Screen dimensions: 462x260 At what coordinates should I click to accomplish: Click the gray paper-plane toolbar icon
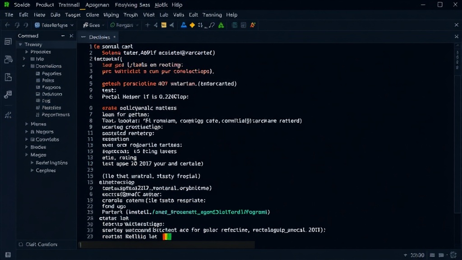click(171, 25)
